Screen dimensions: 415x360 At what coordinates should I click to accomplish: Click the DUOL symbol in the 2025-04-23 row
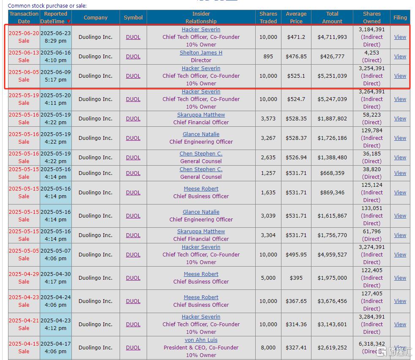[133, 301]
